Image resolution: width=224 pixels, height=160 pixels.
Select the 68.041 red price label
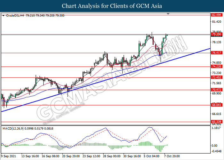click(x=217, y=105)
